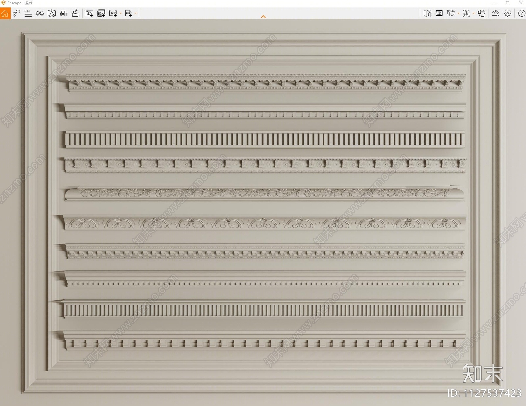Click the EXE standalone export icon

[129, 13]
